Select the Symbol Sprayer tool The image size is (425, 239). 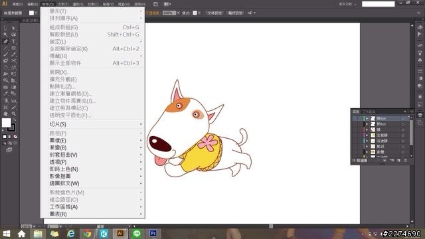coord(5,100)
